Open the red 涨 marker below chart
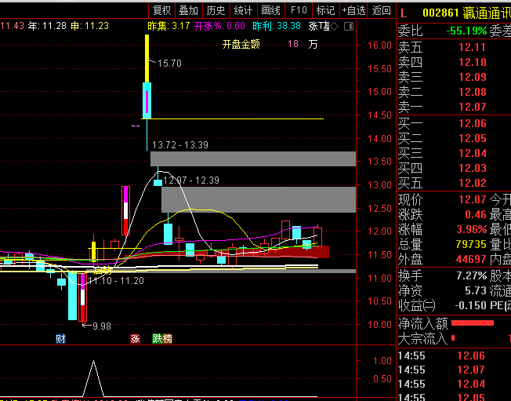The height and width of the screenshot is (401, 511). point(136,339)
